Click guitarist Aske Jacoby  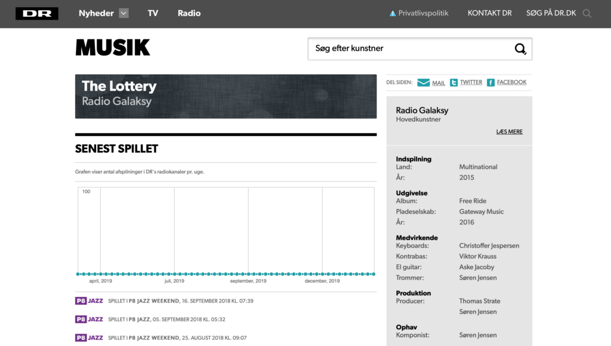477,267
